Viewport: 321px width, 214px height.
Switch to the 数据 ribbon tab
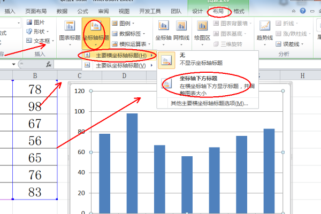tap(62, 11)
